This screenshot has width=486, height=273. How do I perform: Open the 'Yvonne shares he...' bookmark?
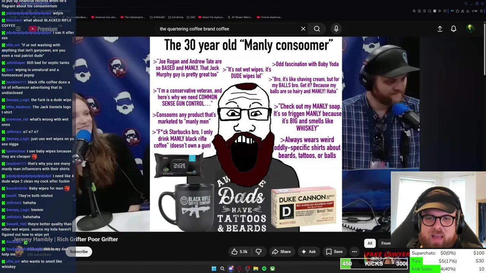coord(270,17)
